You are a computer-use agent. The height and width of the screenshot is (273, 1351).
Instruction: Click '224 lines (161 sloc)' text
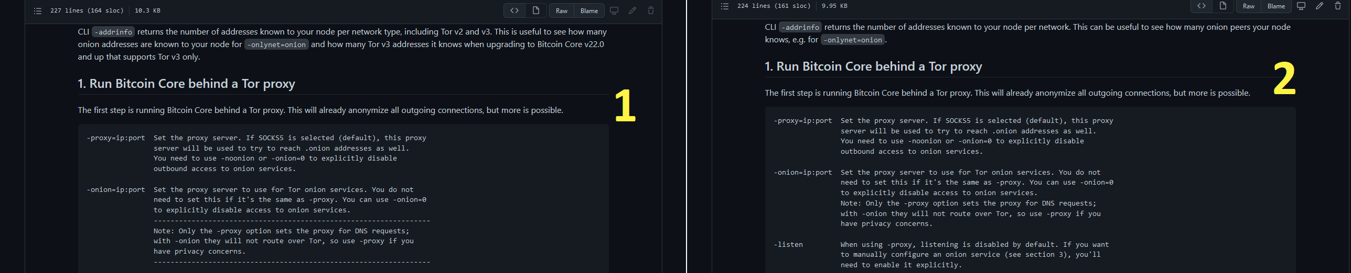[774, 6]
